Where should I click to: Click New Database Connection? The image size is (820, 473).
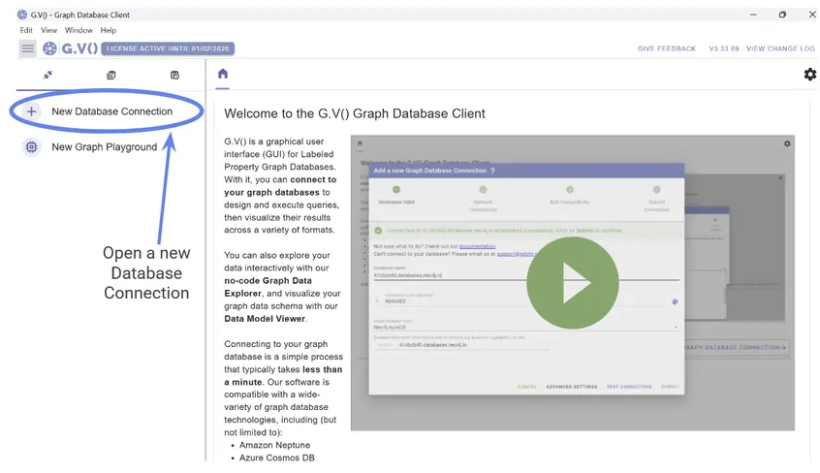tap(111, 111)
